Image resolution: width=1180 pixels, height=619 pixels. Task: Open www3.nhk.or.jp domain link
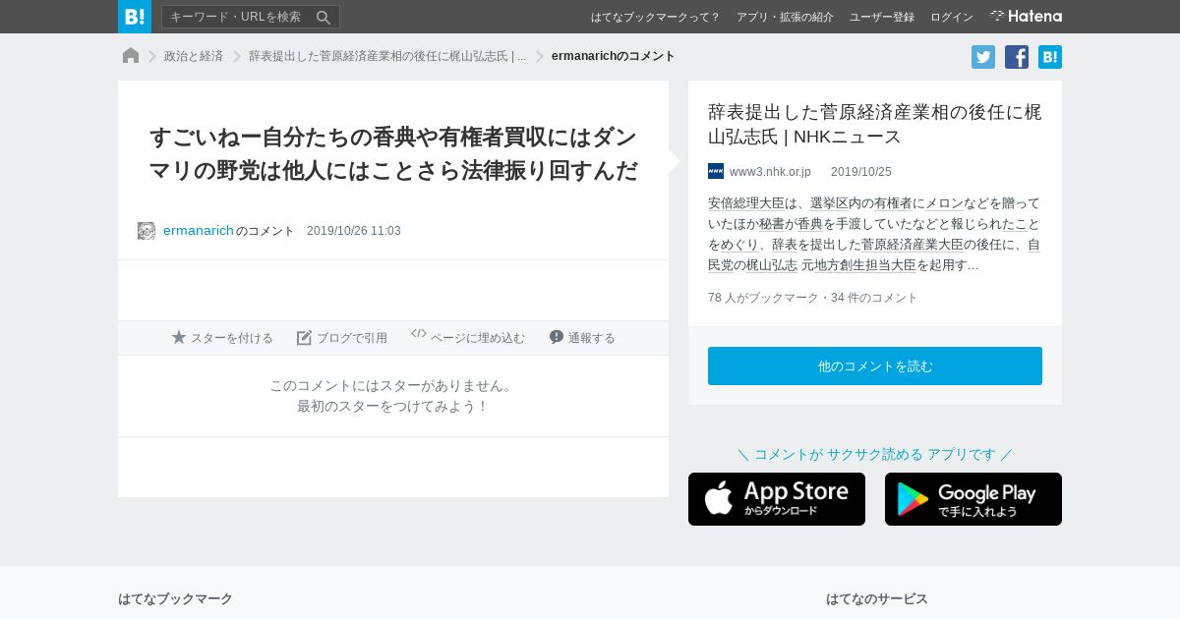[x=770, y=172]
